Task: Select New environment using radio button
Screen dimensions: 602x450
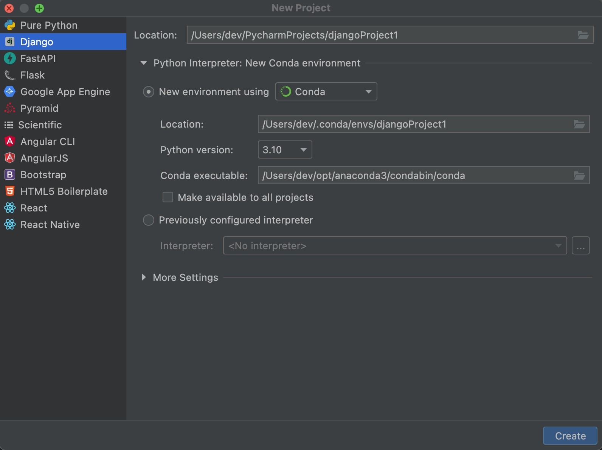Action: point(149,92)
